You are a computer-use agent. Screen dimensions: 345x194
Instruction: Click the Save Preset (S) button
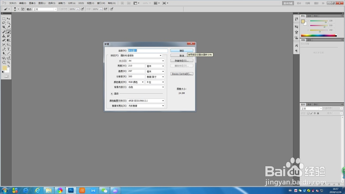(182, 61)
